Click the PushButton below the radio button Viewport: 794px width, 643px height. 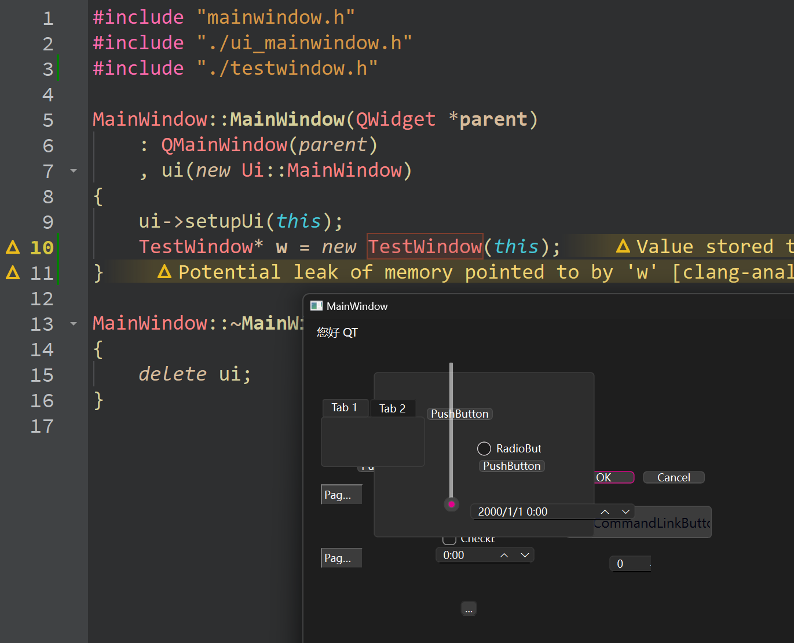[512, 466]
